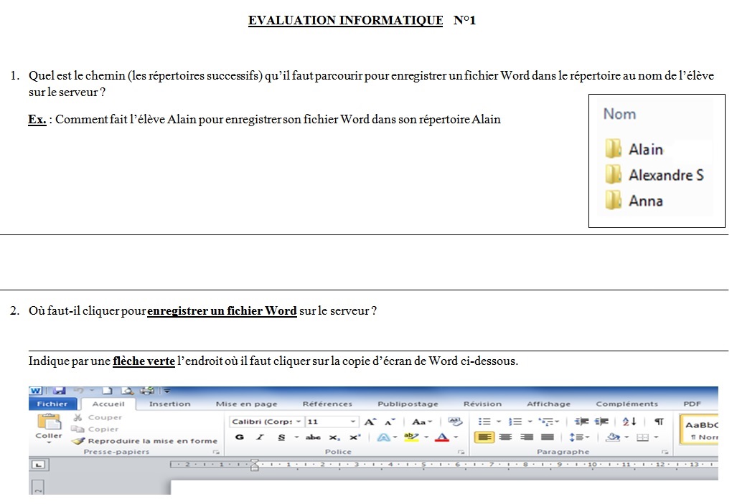Open the Change Case Aa dropdown

coord(422,422)
